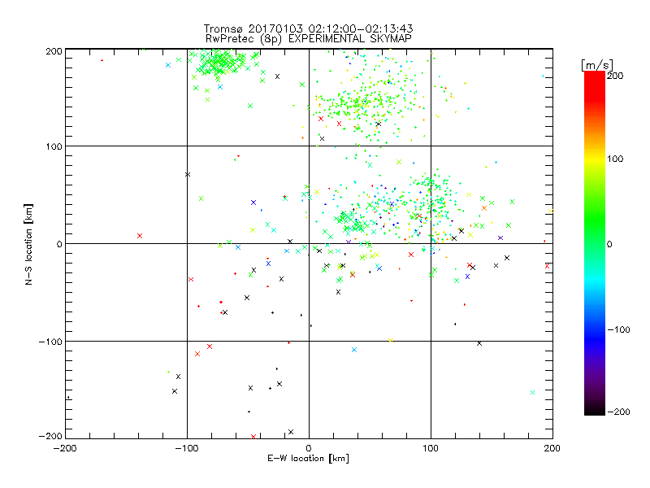
Task: Click the red X marker near -140 km east-west
Action: (140, 236)
